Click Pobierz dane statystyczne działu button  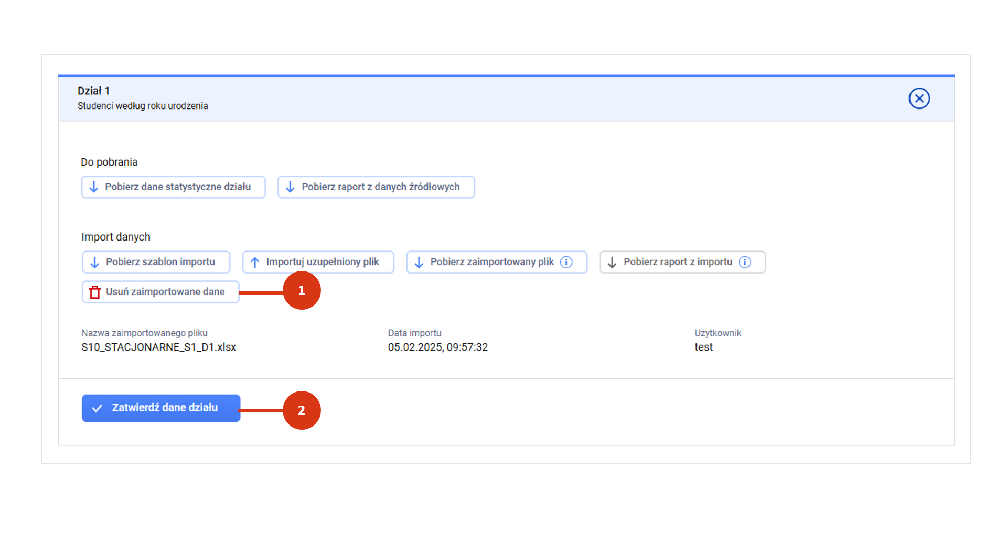tap(173, 187)
